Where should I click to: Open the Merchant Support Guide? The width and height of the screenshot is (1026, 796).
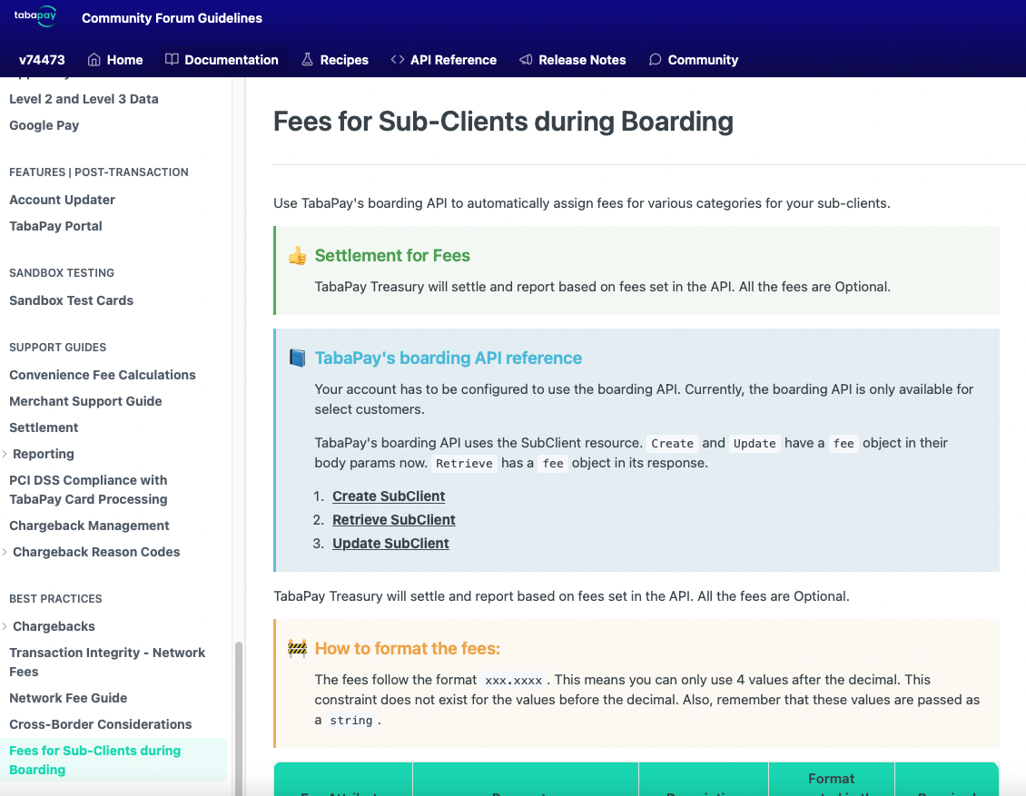click(x=85, y=401)
